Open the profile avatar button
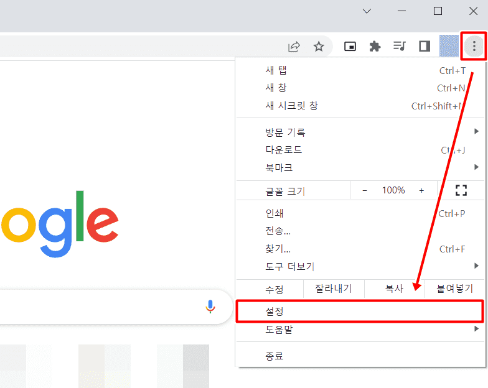Viewport: 488px width, 388px height. click(x=449, y=46)
